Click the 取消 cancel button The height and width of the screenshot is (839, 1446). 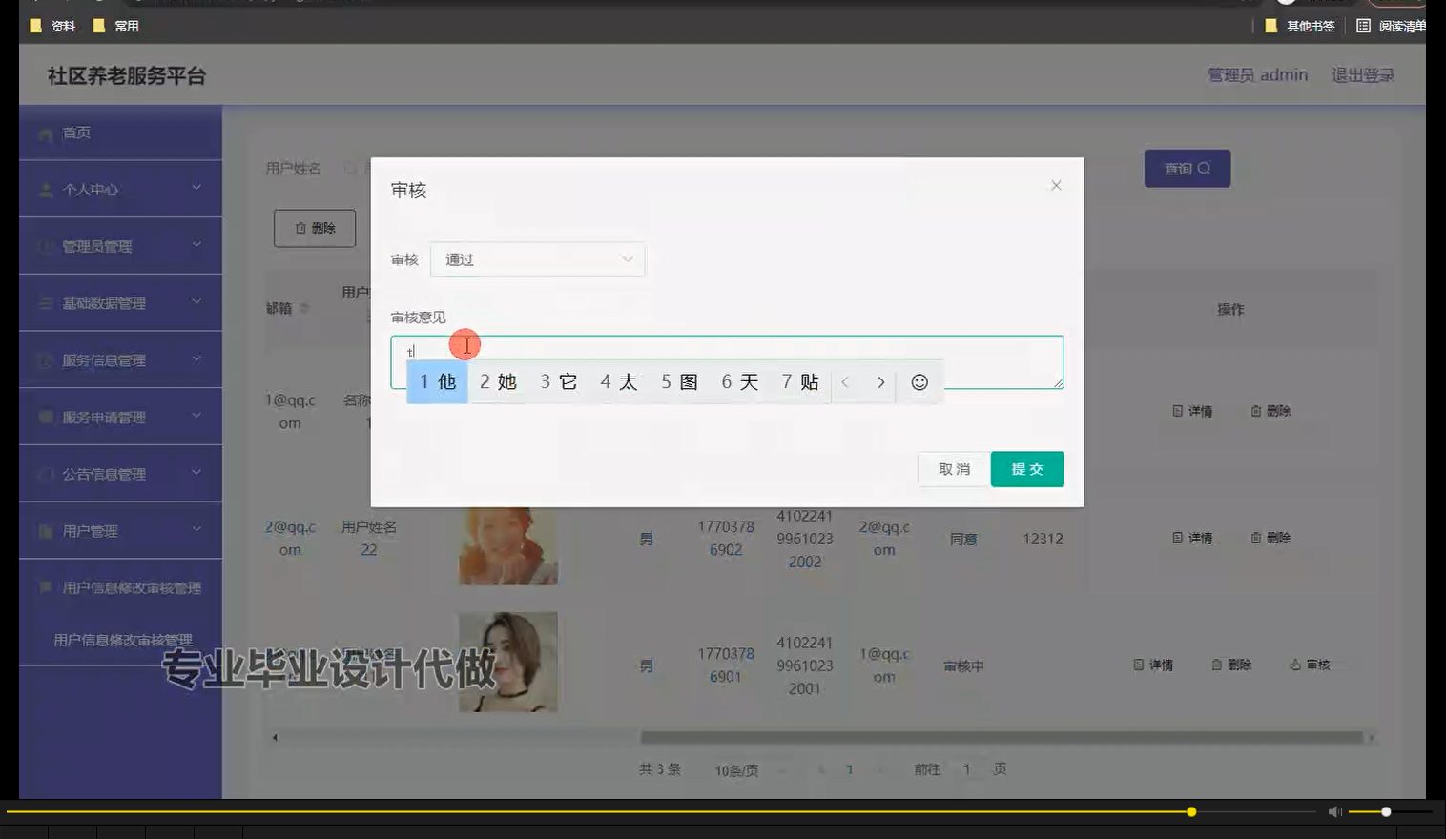coord(953,468)
